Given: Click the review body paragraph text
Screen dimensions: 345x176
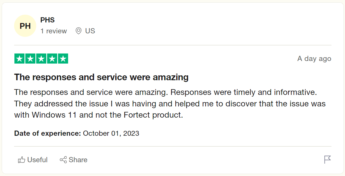Looking at the screenshot, I should pyautogui.click(x=170, y=104).
